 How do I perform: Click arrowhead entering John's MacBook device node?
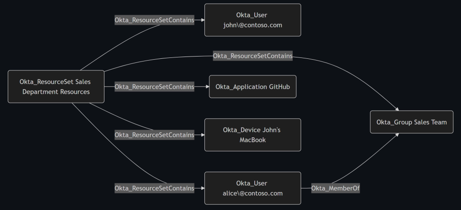pos(203,135)
